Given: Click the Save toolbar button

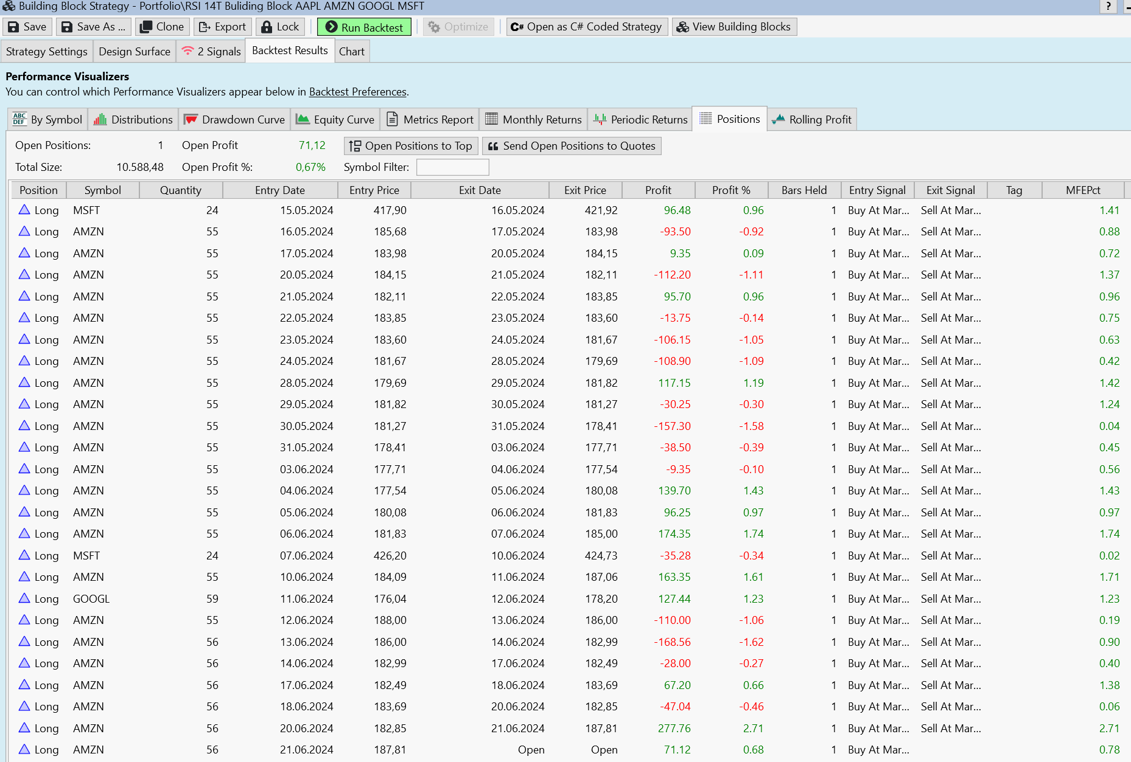Looking at the screenshot, I should tap(27, 27).
